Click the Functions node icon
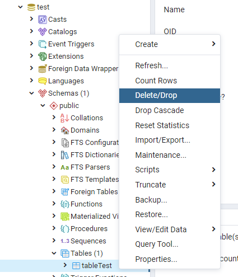Image resolution: width=238 pixels, height=277 pixels. pos(65,204)
